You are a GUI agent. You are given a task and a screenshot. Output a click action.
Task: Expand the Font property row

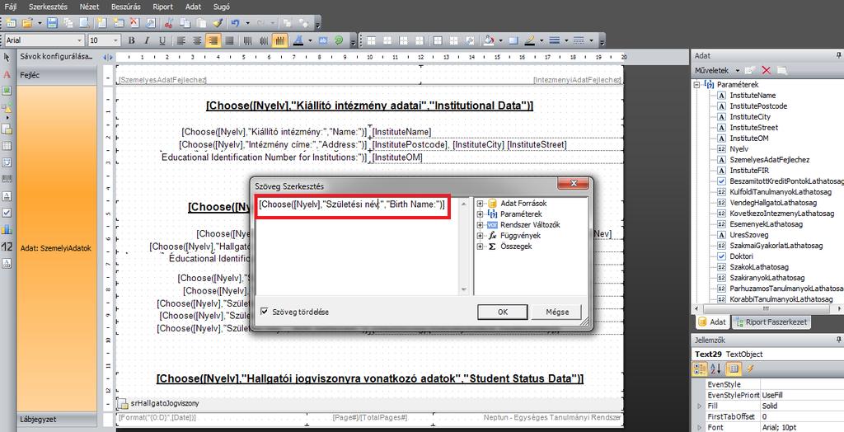[699, 428]
